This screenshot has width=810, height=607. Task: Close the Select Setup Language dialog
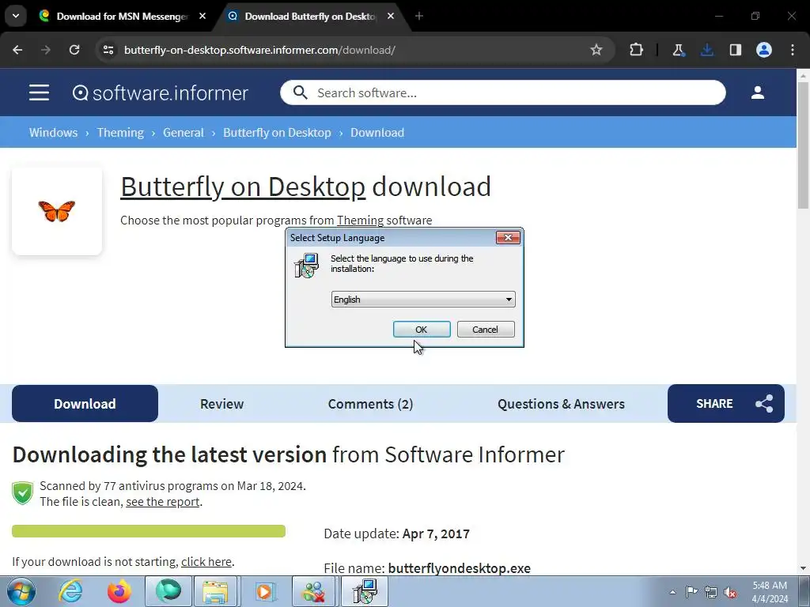(x=508, y=237)
